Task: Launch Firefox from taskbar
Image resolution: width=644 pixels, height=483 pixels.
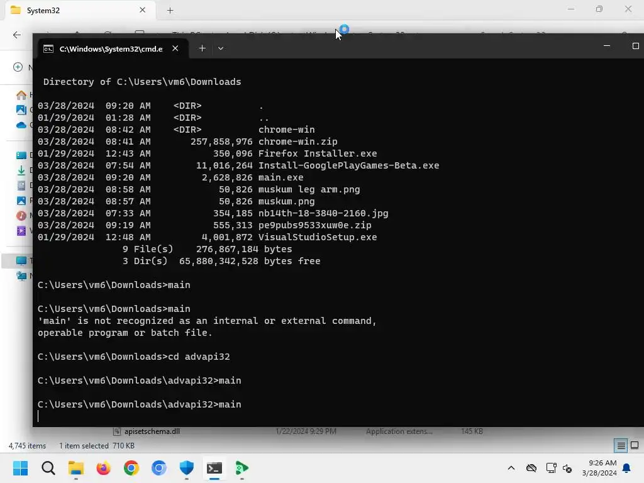Action: (x=104, y=468)
